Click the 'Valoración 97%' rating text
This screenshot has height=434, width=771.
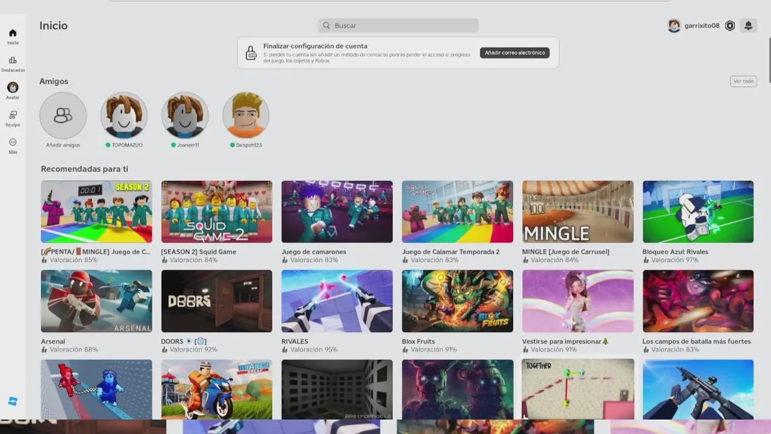[675, 260]
